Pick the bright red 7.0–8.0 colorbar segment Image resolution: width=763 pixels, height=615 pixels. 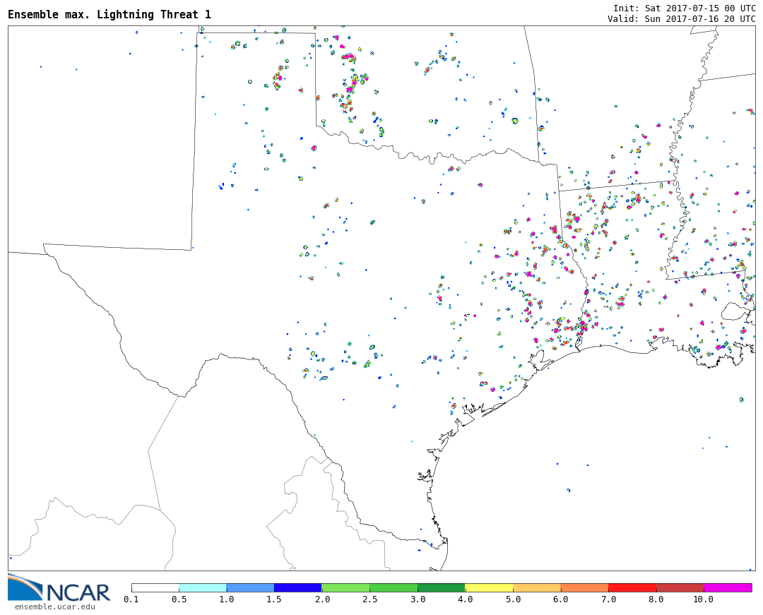pyautogui.click(x=632, y=587)
